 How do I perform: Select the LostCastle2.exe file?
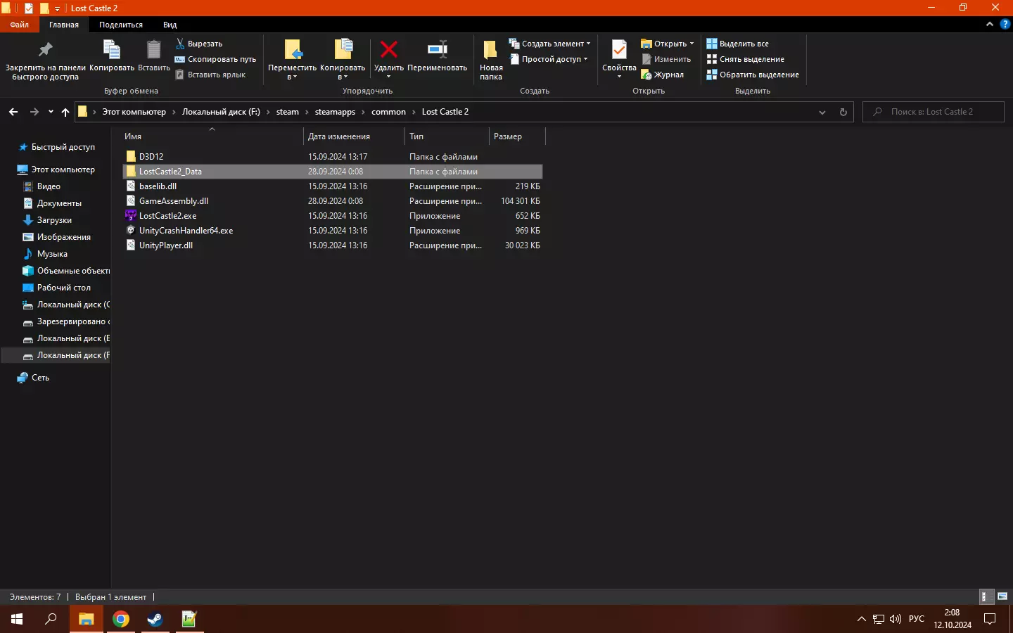click(332, 216)
